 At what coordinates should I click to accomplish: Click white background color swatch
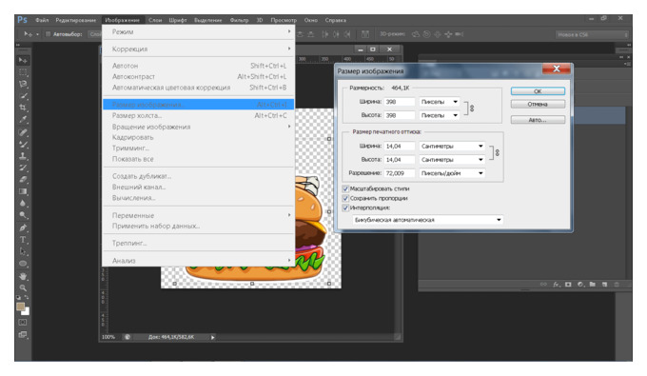pos(27,311)
